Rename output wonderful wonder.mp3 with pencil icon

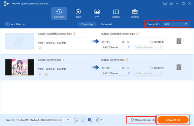tap(137, 34)
